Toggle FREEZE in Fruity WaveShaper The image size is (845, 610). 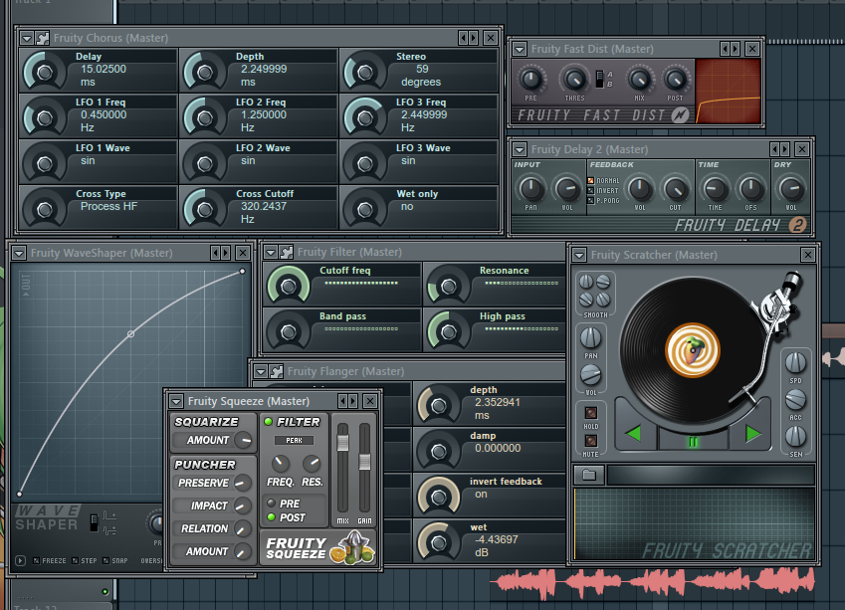click(x=36, y=561)
